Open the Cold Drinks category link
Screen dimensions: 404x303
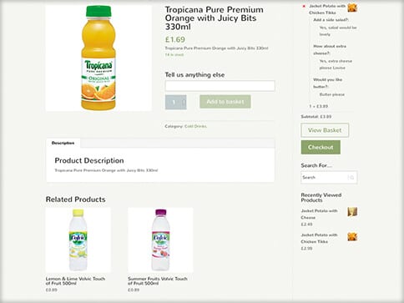[x=195, y=126]
